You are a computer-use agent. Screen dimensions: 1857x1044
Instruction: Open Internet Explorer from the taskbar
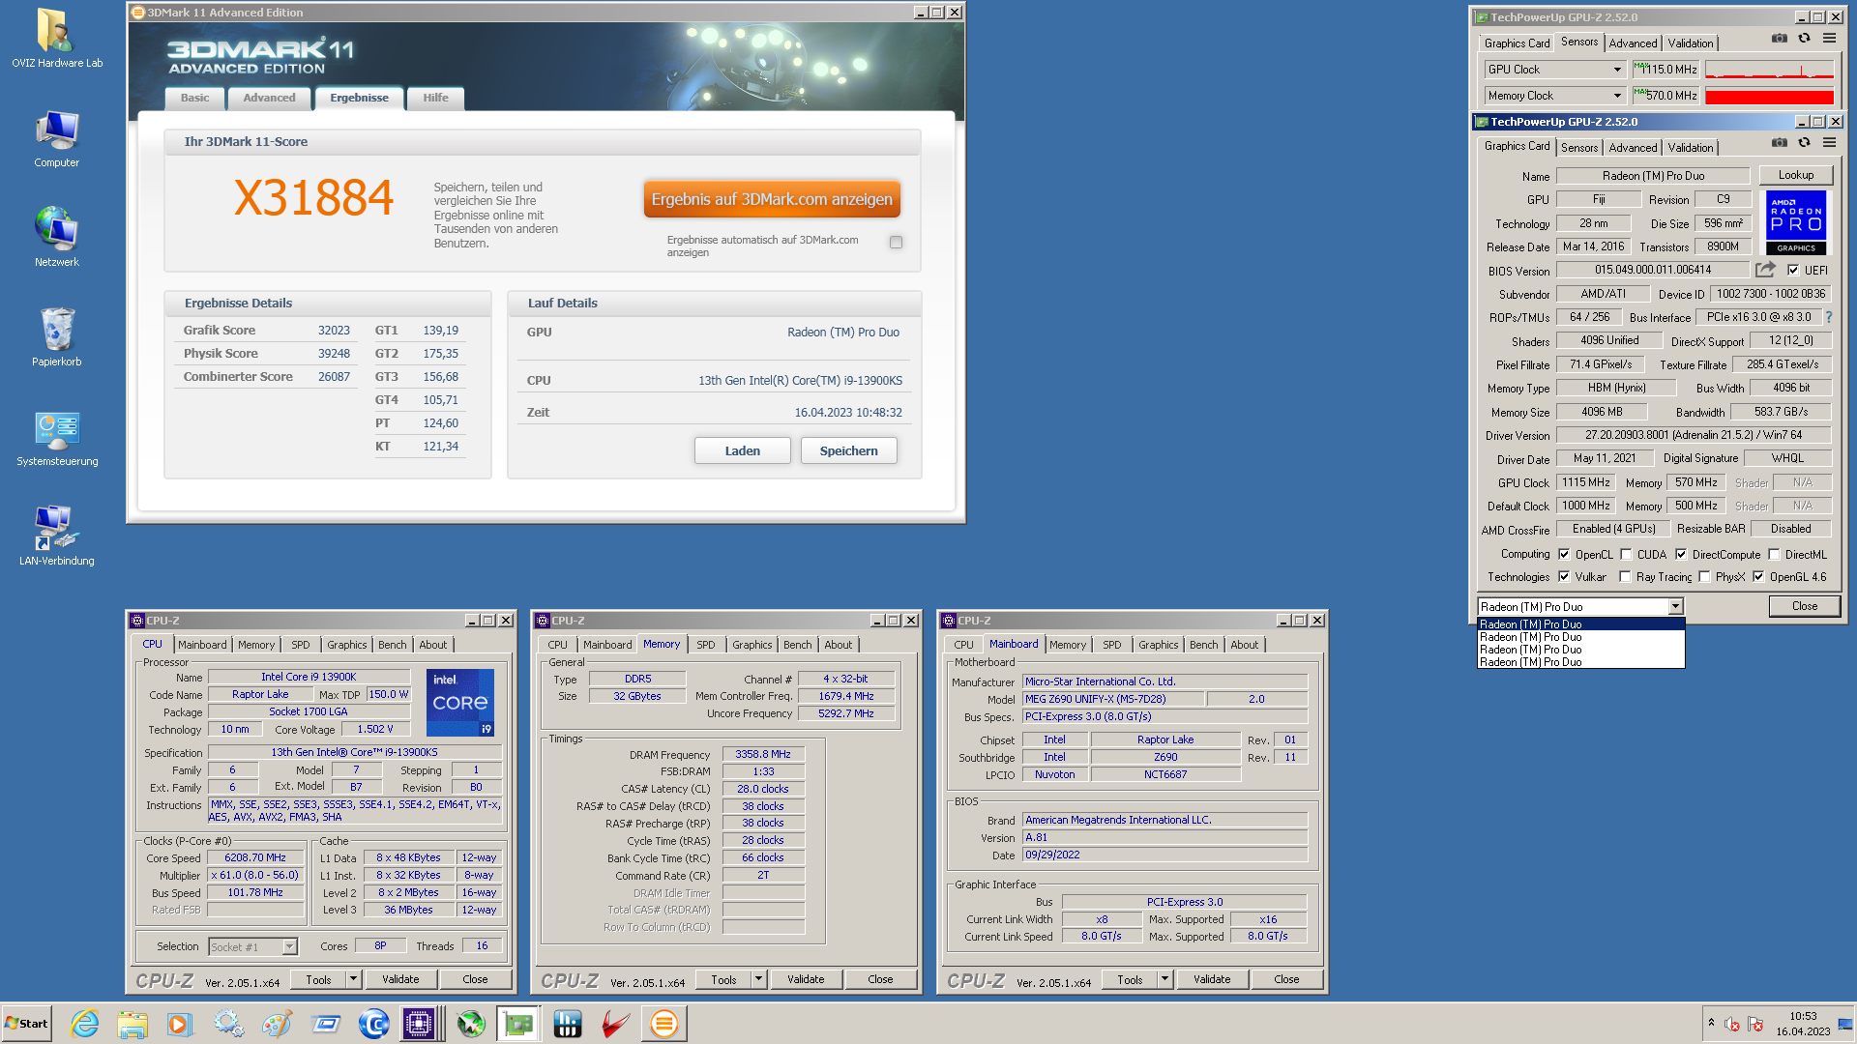85,1024
